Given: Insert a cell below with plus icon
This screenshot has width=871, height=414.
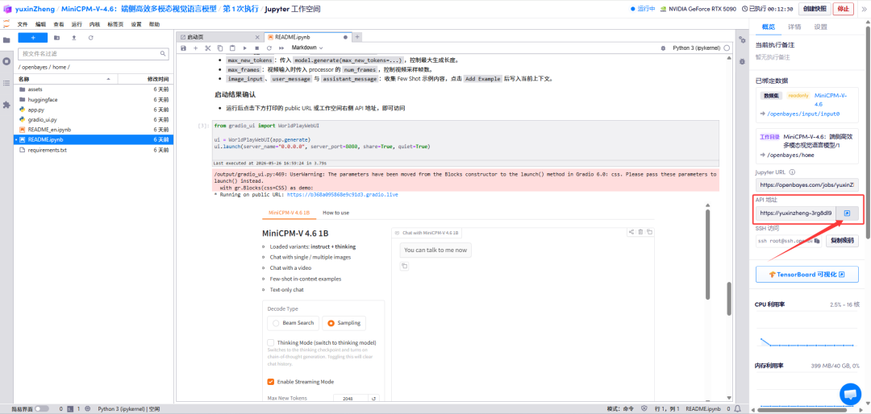Looking at the screenshot, I should click(x=195, y=48).
